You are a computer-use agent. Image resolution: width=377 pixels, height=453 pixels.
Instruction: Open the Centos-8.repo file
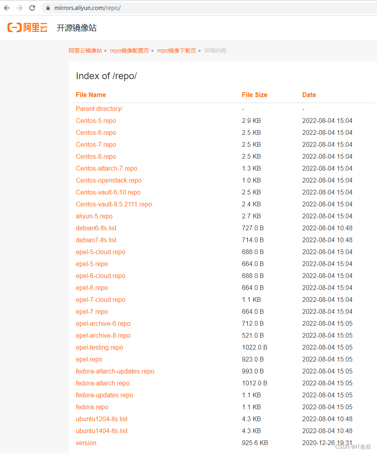96,157
